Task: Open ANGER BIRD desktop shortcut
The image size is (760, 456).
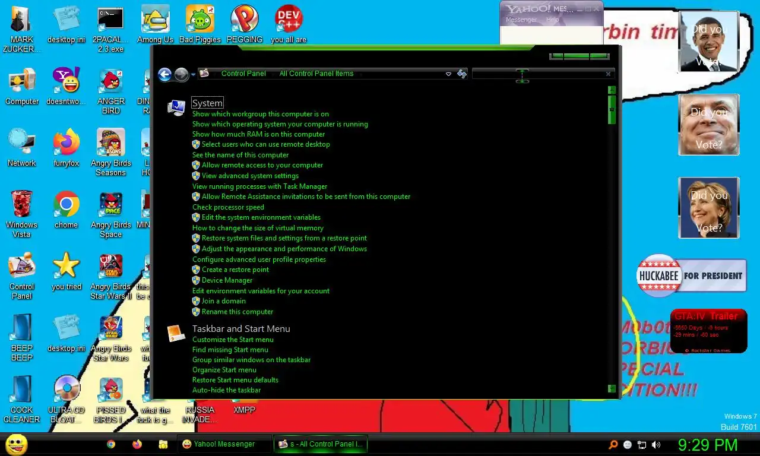Action: coord(110,91)
